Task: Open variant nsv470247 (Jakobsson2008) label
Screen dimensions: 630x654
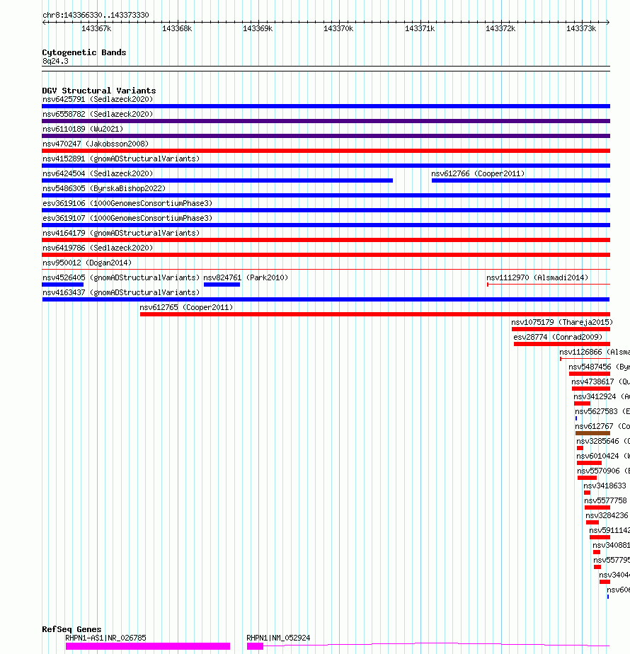Action: coord(96,144)
